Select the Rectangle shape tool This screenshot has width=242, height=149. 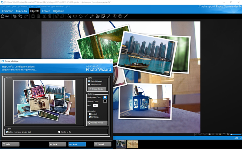pyautogui.click(x=75, y=16)
